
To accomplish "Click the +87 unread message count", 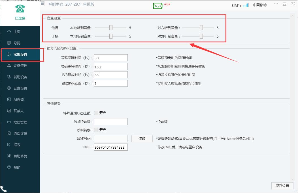I will pyautogui.click(x=167, y=4).
